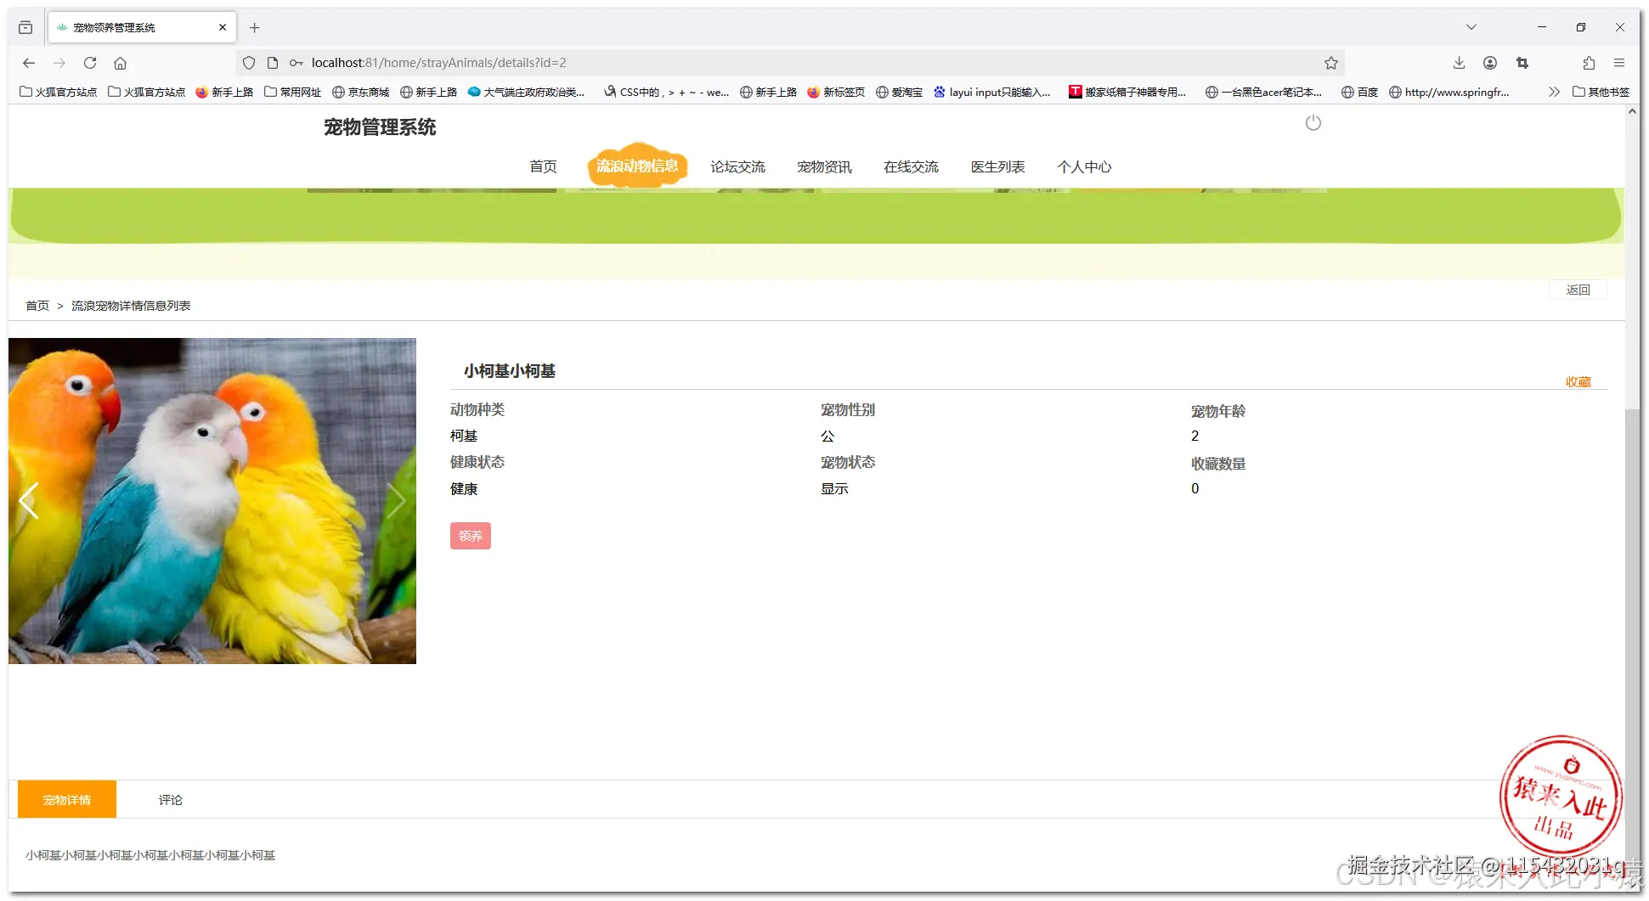Switch to the 评论 tab
The height and width of the screenshot is (901, 1649).
(x=170, y=799)
